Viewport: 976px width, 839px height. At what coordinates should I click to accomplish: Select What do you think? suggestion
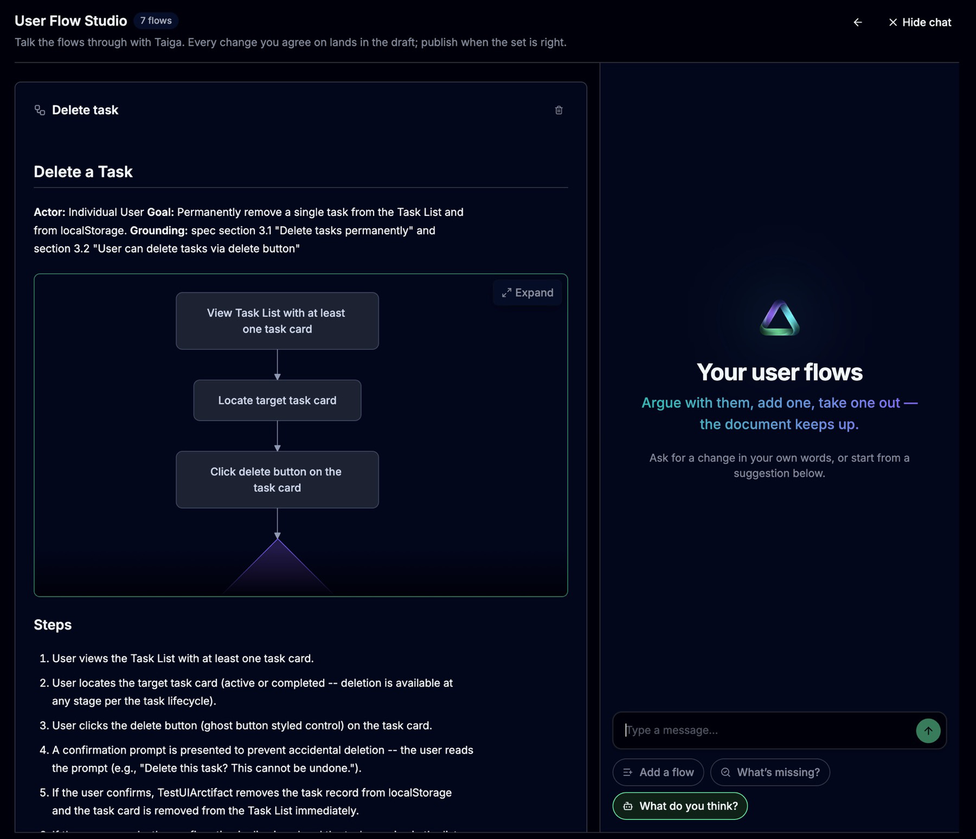tap(680, 806)
